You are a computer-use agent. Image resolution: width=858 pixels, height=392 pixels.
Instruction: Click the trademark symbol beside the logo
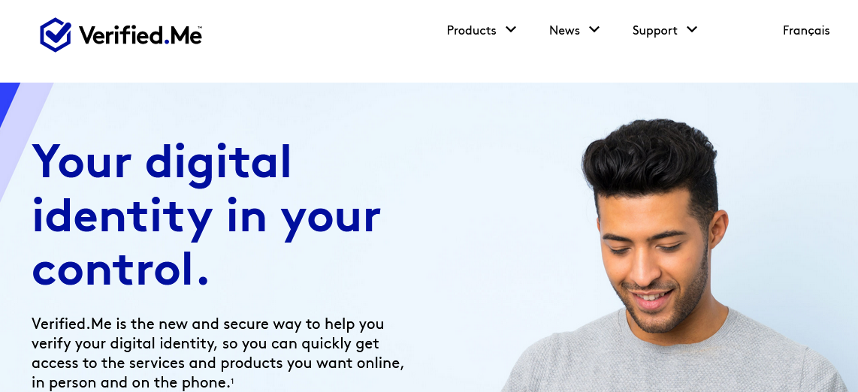[x=200, y=27]
